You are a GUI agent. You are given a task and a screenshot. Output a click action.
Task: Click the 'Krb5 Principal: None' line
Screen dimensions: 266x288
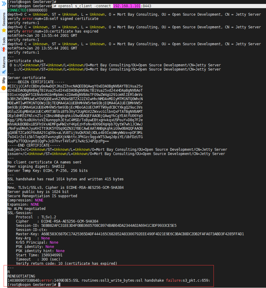[x=37, y=242]
